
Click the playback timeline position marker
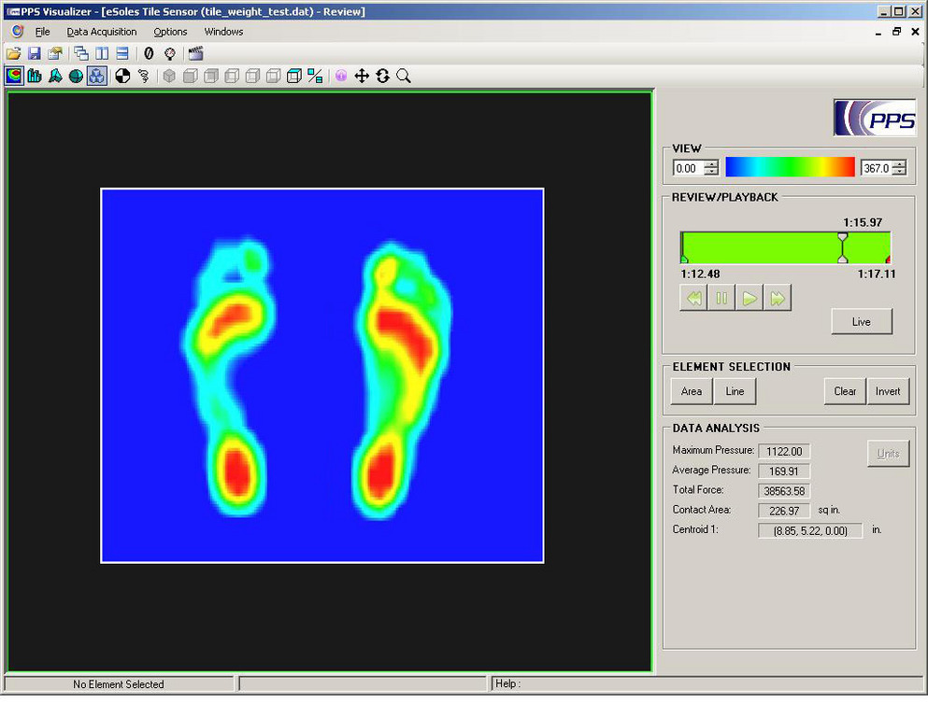pos(842,248)
